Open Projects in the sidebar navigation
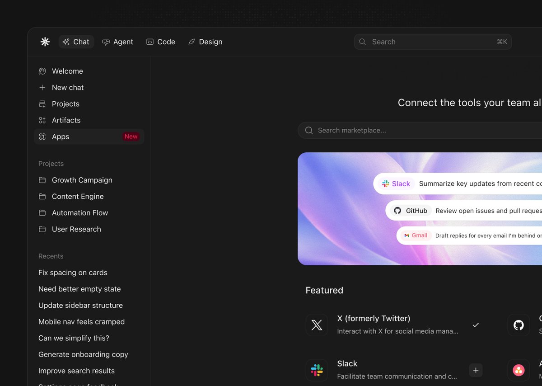Screen dimensions: 542x386 tap(89, 104)
